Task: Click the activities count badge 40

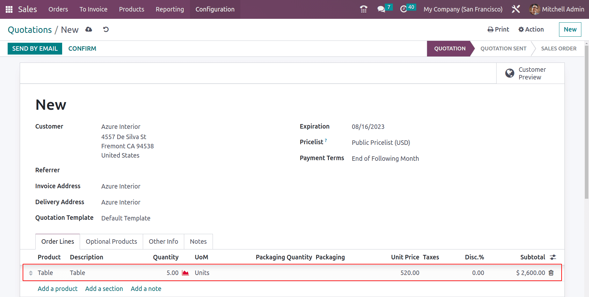Action: coord(411,7)
